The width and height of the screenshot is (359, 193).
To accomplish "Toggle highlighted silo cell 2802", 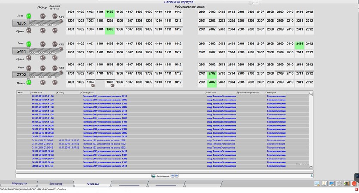I will point(212,82).
